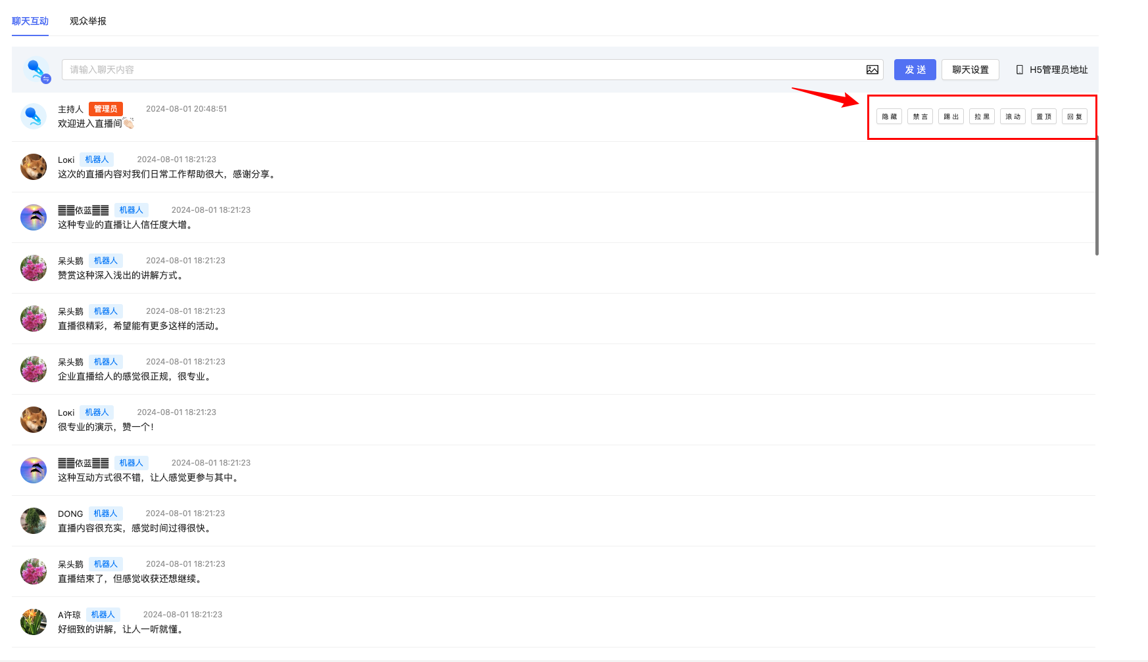
Task: Click the phone icon next to H5管理员地址
Action: tap(1019, 70)
